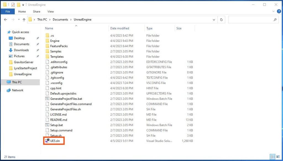Screen dimensions: 283x161
Task: Click the Properties quick access toolbar icon
Action: (13, 5)
